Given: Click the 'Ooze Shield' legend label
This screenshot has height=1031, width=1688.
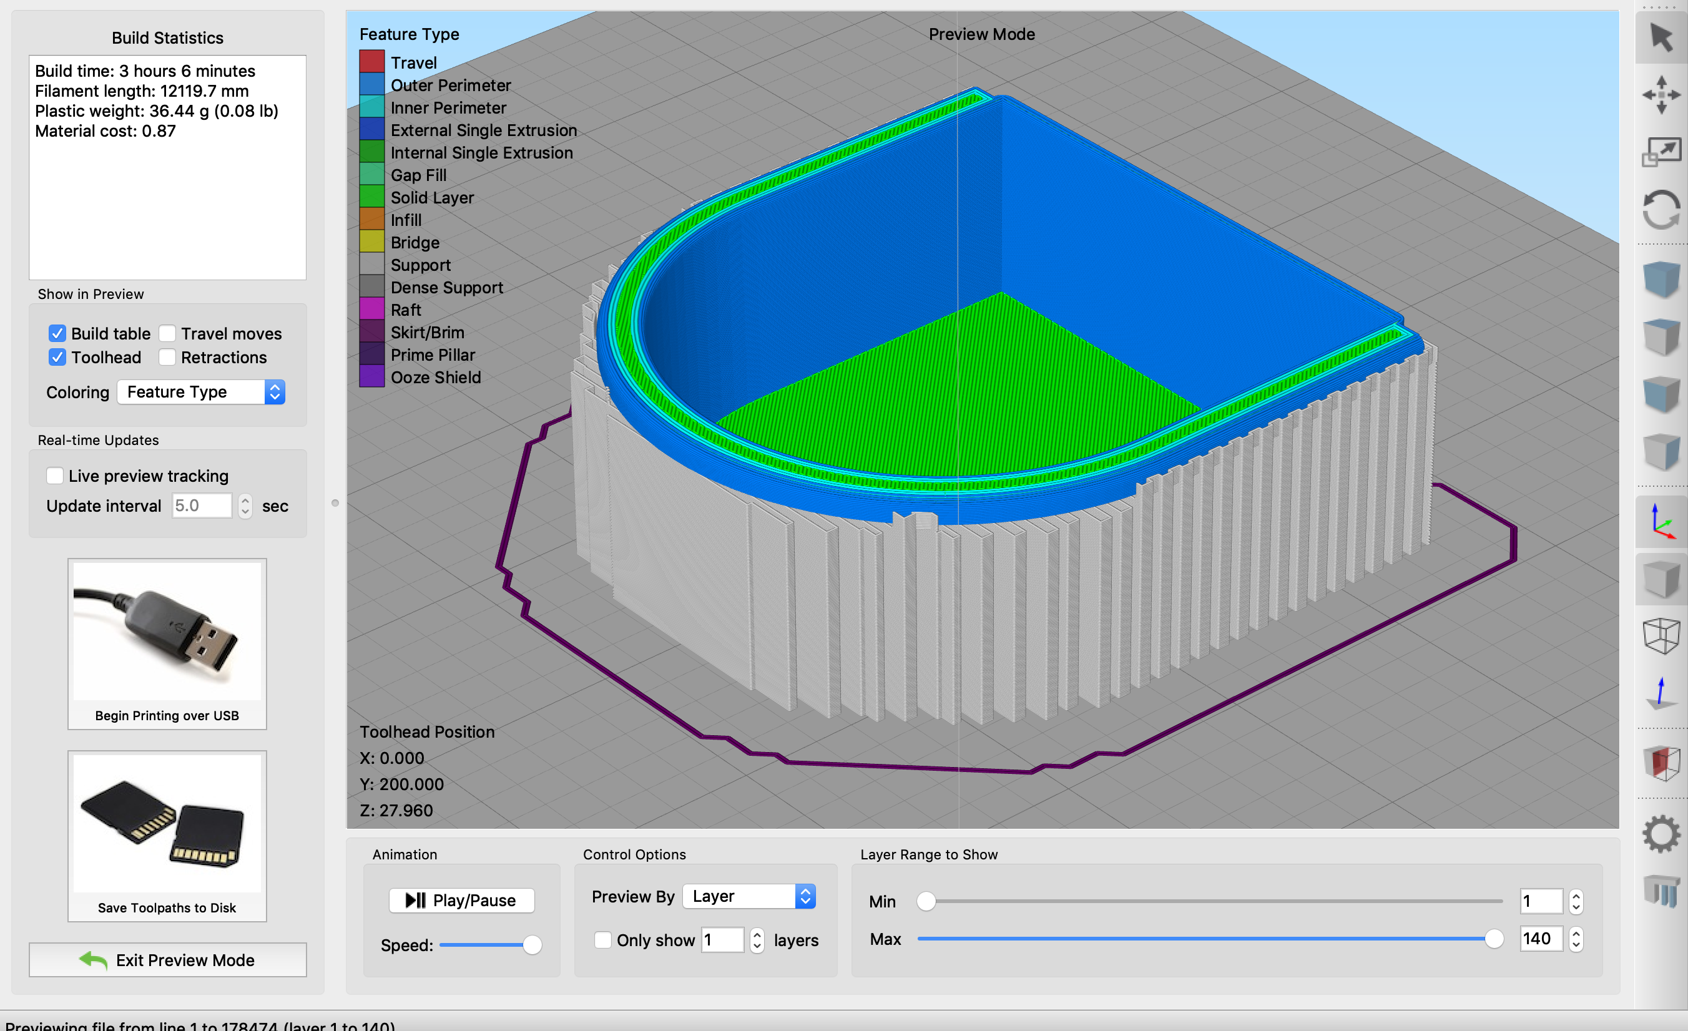Looking at the screenshot, I should click(436, 378).
